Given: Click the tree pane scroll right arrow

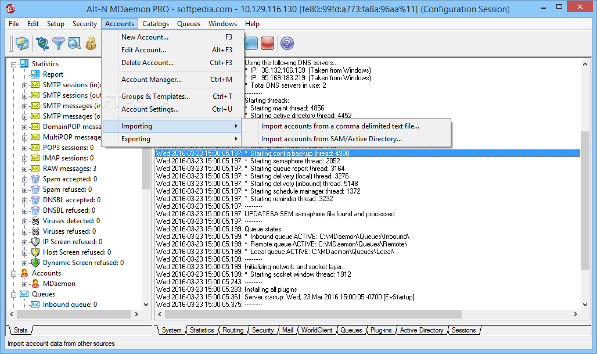Looking at the screenshot, I should click(136, 314).
